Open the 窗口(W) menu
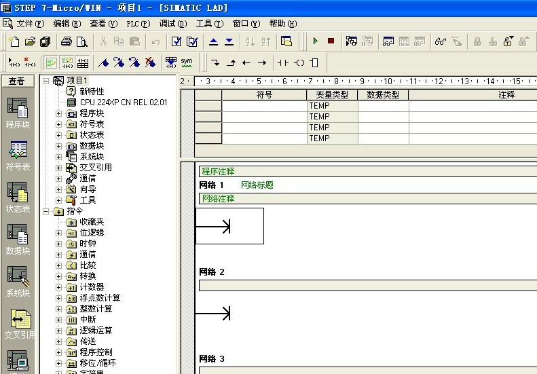This screenshot has width=537, height=374. point(246,24)
